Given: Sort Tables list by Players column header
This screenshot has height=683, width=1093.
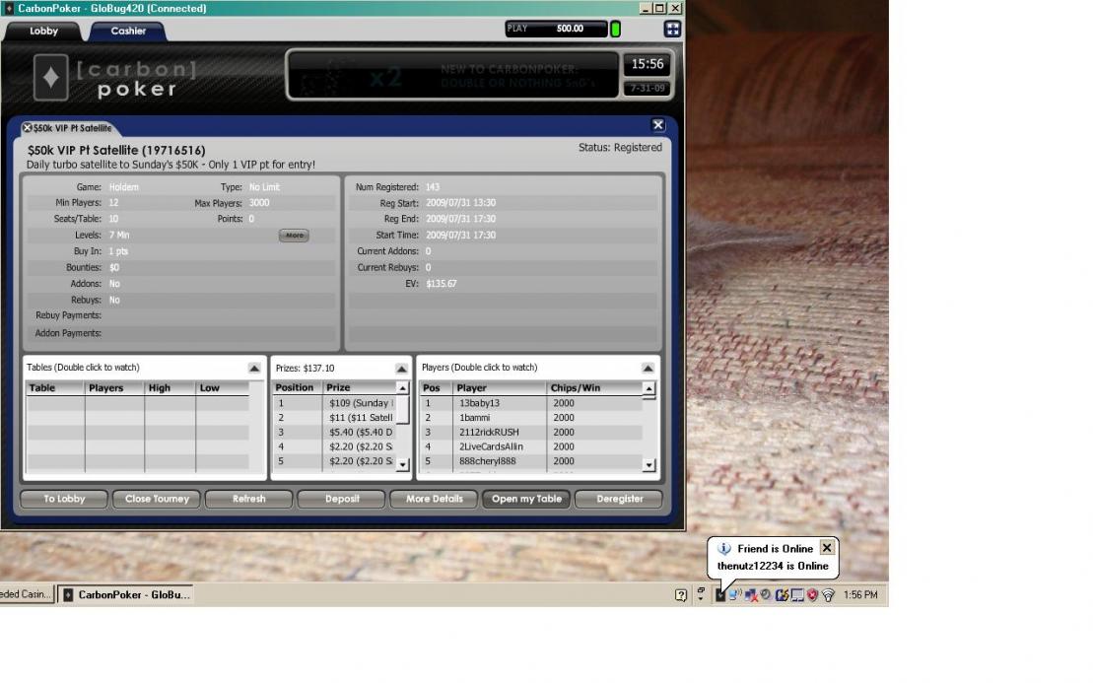Looking at the screenshot, I should [114, 388].
